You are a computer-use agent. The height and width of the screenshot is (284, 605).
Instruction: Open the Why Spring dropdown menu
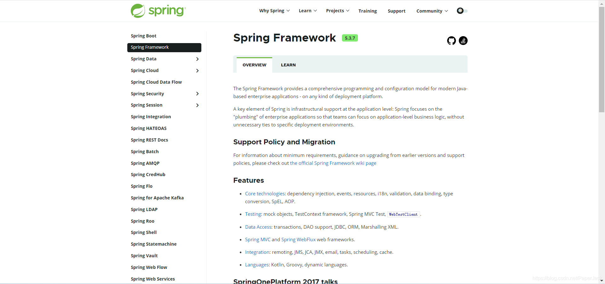(x=274, y=11)
